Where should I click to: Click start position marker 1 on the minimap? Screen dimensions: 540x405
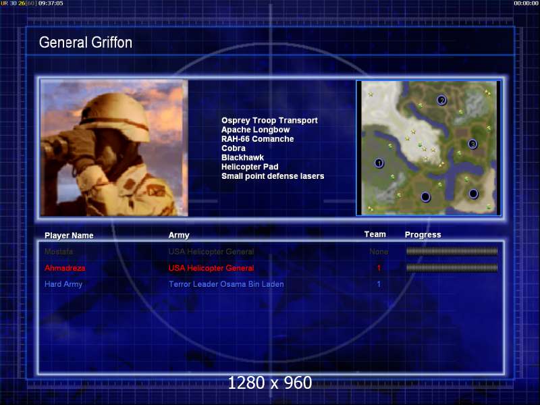click(x=379, y=163)
